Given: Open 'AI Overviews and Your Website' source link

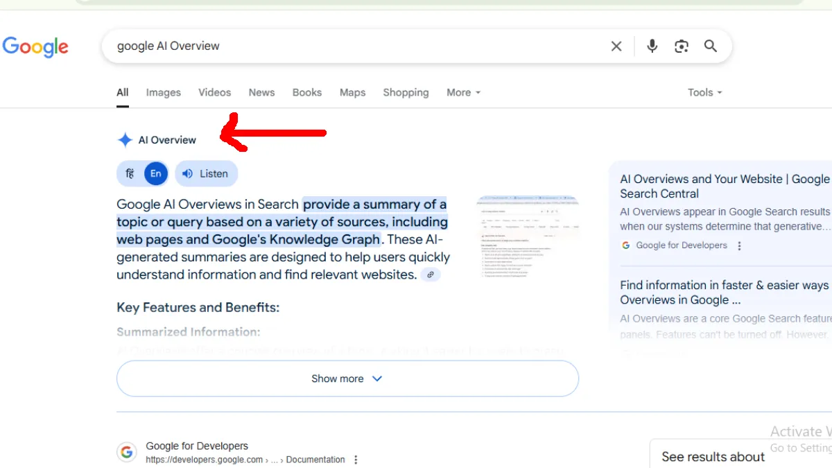Looking at the screenshot, I should tap(725, 187).
